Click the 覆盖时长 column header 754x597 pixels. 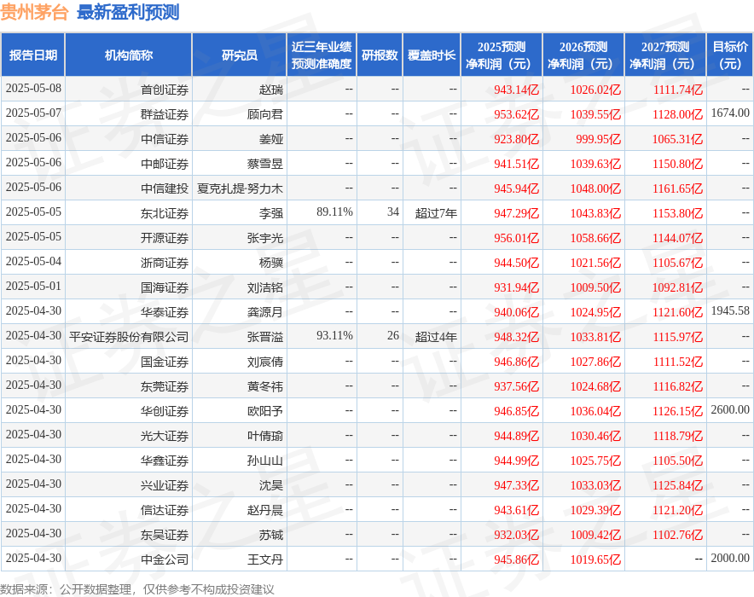click(x=432, y=55)
